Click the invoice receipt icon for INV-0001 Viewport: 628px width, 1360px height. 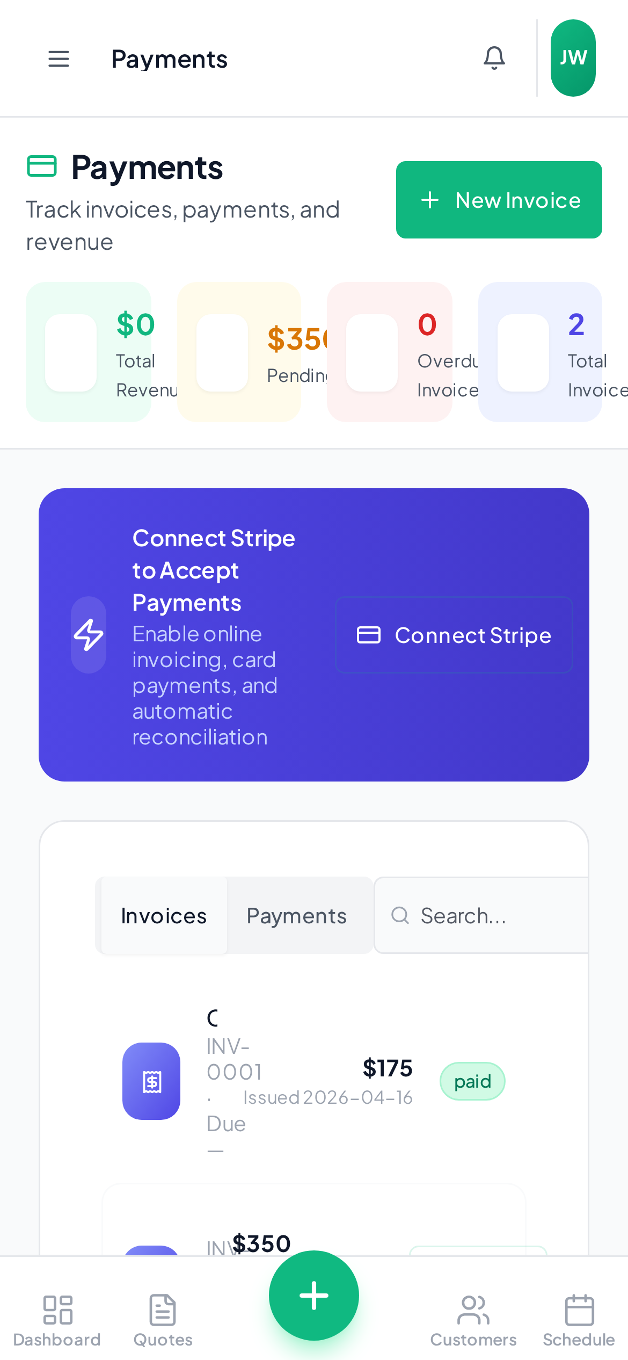(151, 1081)
